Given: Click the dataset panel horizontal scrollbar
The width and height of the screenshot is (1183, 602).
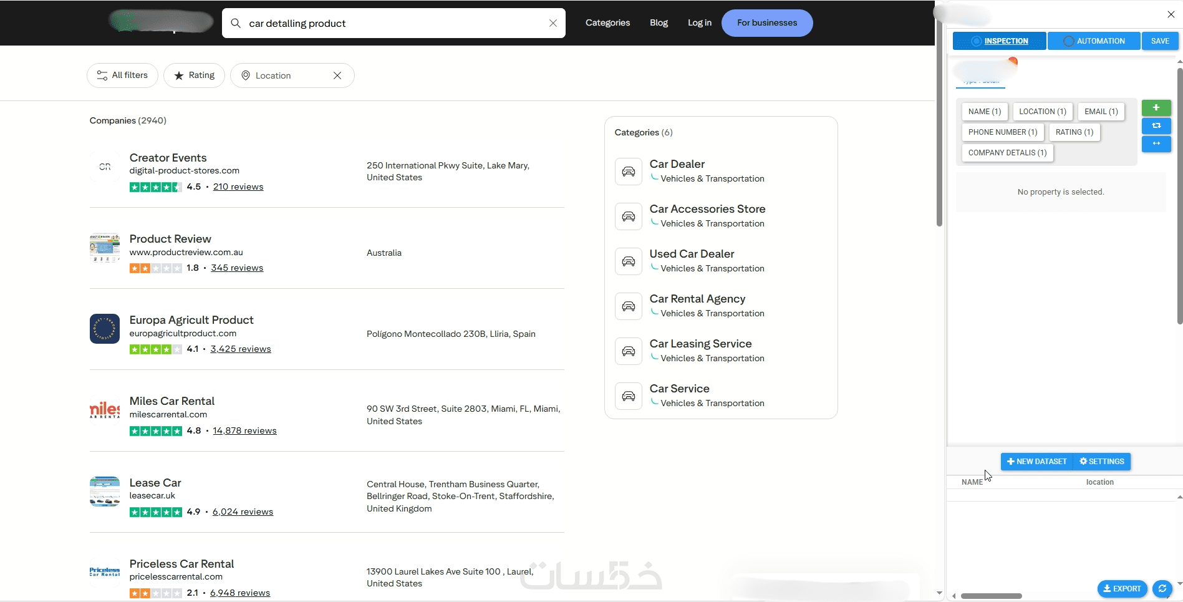Looking at the screenshot, I should (991, 596).
